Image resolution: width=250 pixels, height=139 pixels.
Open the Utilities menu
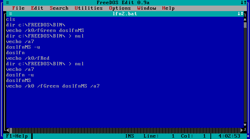point(89,8)
